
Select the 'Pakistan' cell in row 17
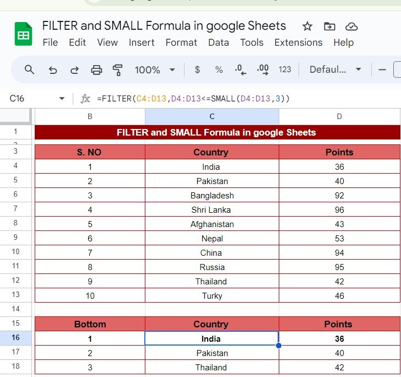click(212, 353)
